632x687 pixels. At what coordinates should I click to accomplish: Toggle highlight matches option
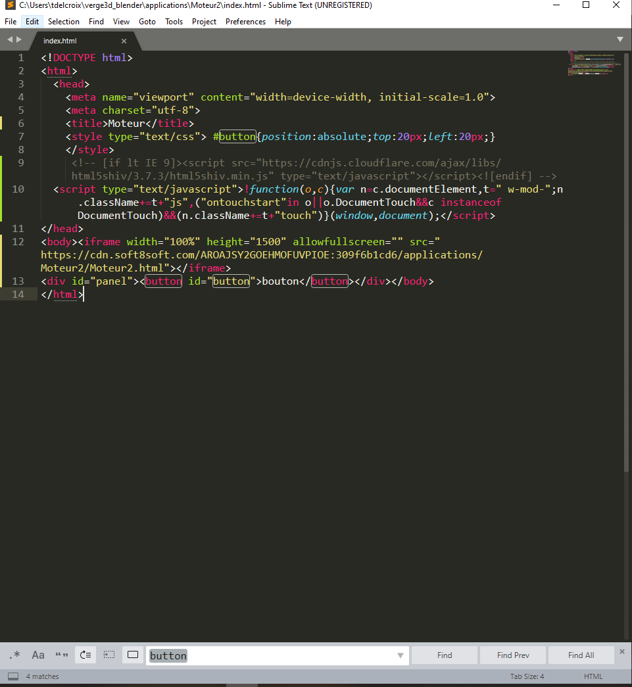pyautogui.click(x=133, y=655)
